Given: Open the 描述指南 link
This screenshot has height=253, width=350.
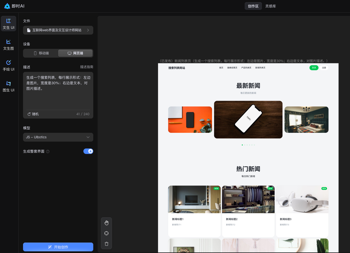Looking at the screenshot, I should (86, 67).
